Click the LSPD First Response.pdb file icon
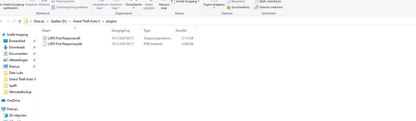Screen dimensions: 416x121 pyautogui.click(x=45, y=44)
